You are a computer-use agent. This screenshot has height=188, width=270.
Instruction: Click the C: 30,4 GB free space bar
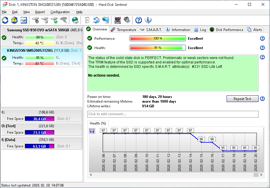tap(40, 119)
